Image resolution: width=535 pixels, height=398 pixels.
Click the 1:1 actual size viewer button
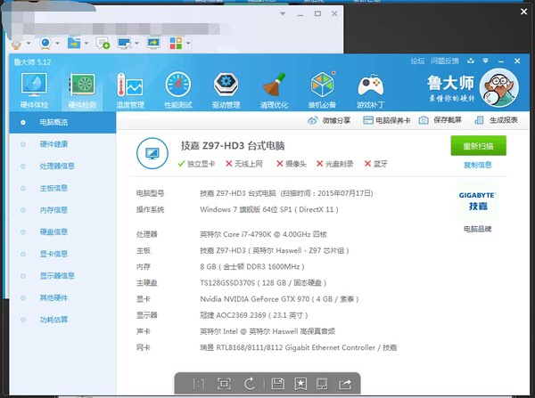198,385
